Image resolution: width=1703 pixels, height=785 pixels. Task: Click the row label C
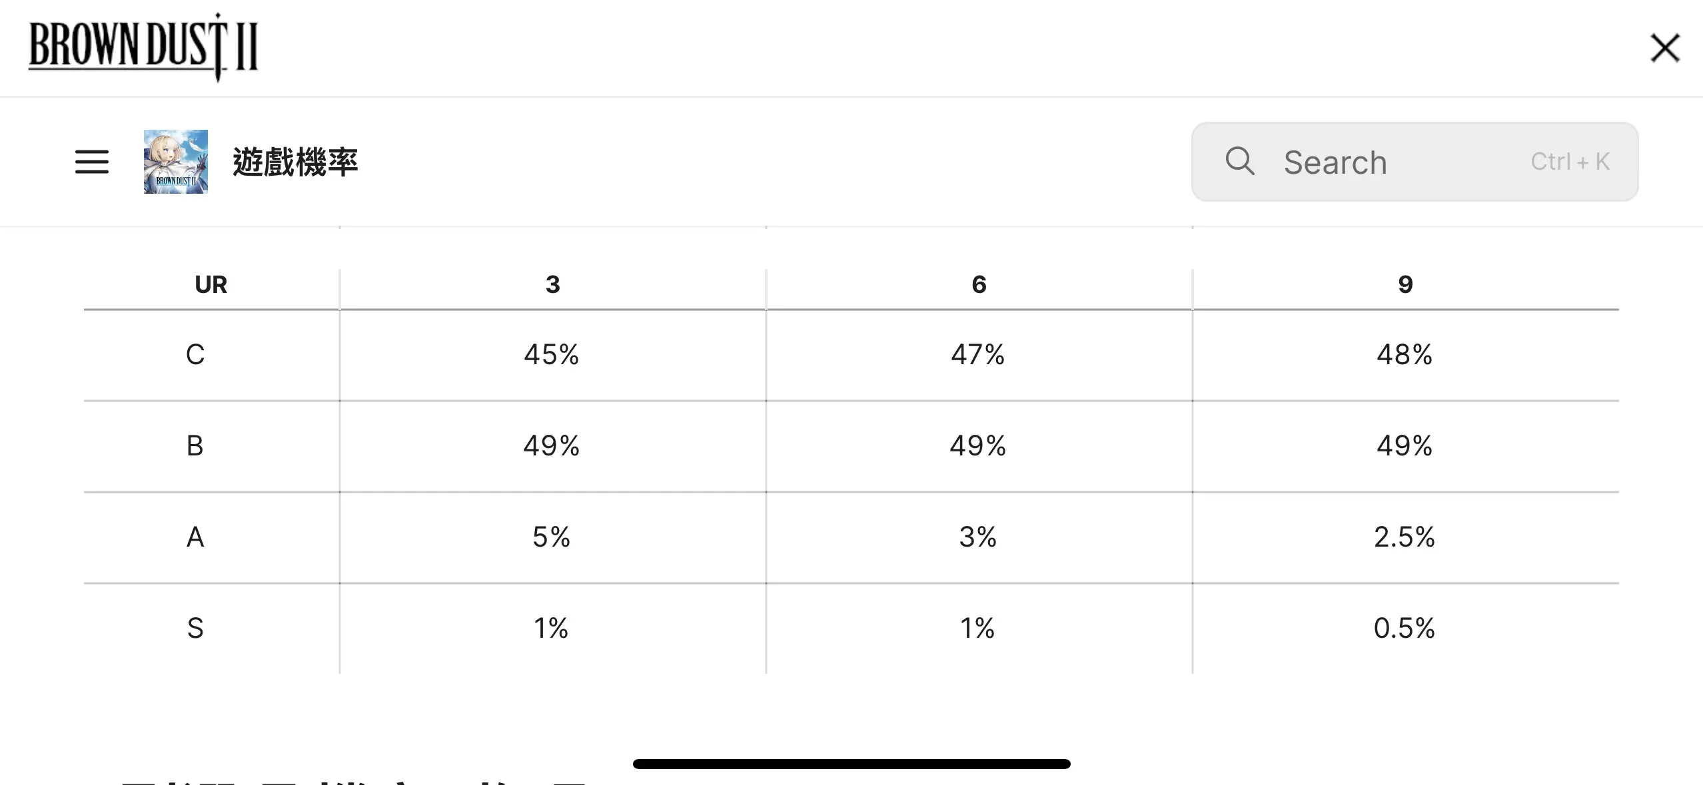tap(195, 354)
